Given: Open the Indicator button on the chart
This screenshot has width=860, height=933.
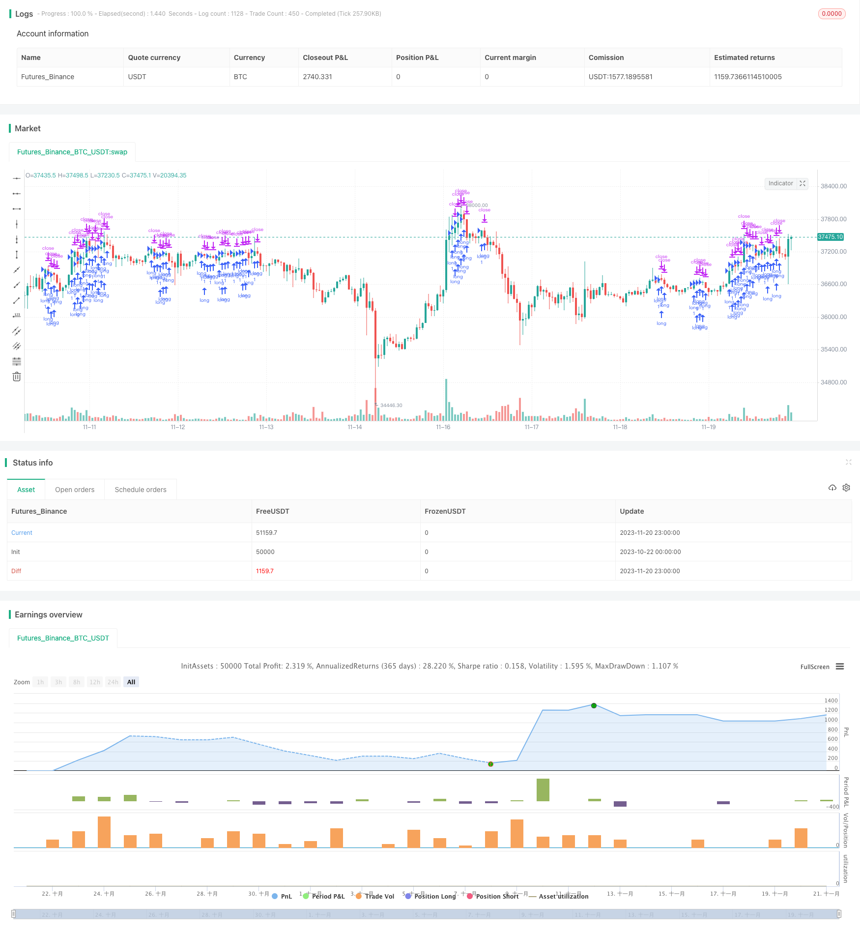Looking at the screenshot, I should [x=780, y=183].
